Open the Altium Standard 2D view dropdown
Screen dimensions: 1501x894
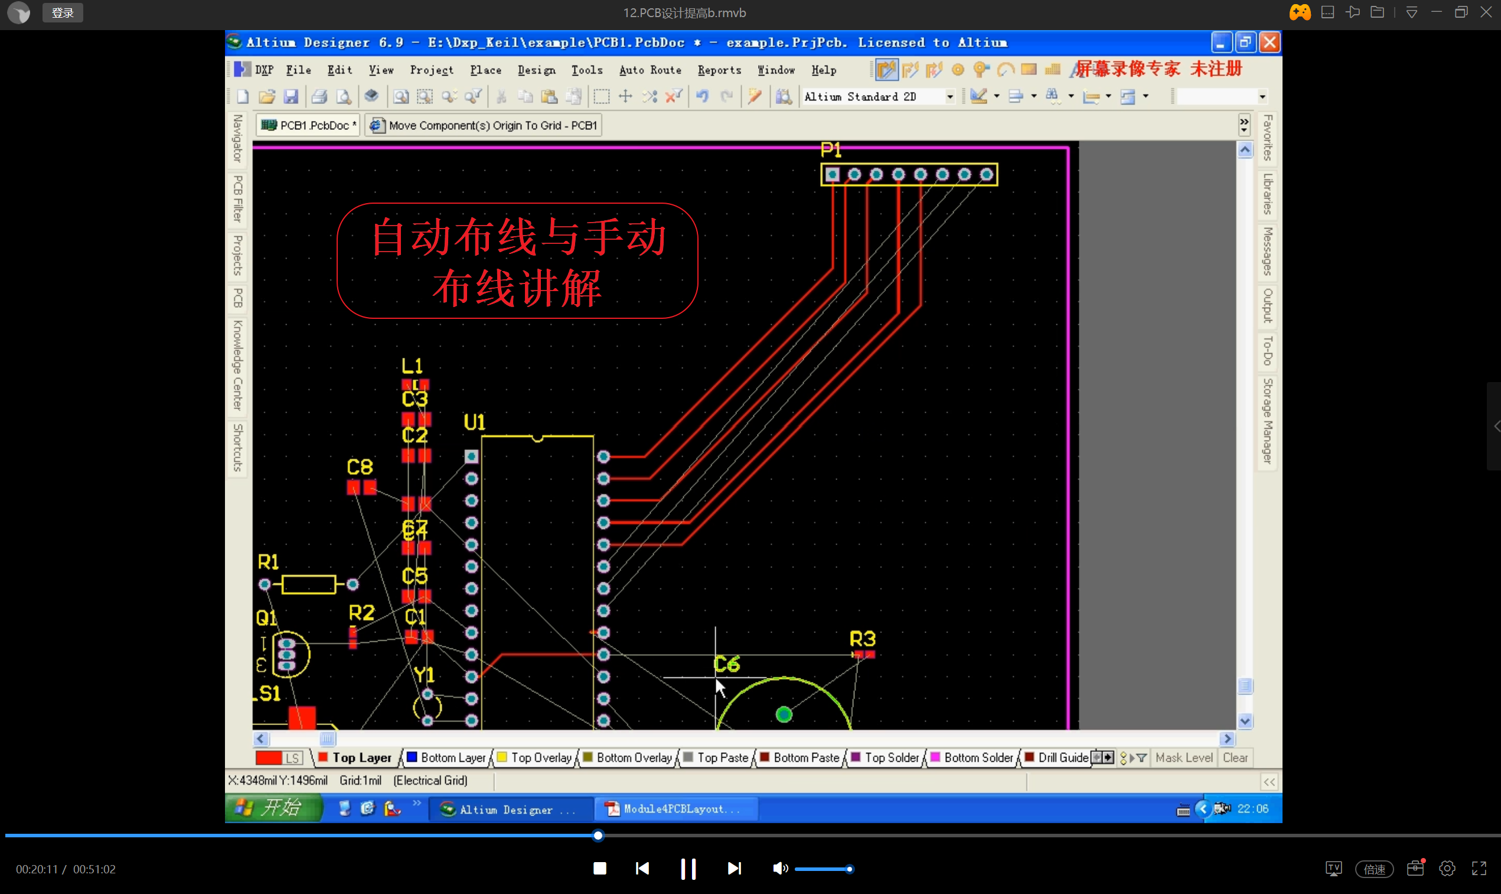950,96
